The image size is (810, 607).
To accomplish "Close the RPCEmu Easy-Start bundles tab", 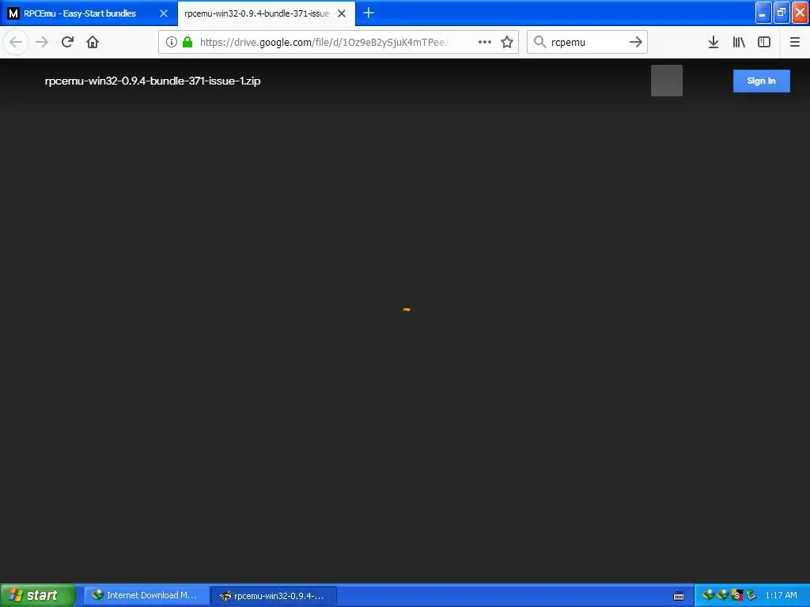I will pos(163,13).
